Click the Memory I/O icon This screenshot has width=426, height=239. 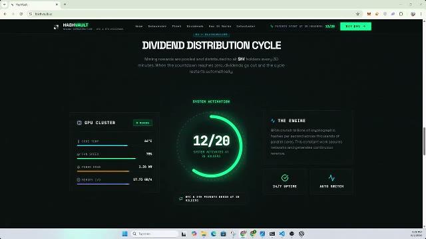pyautogui.click(x=79, y=180)
